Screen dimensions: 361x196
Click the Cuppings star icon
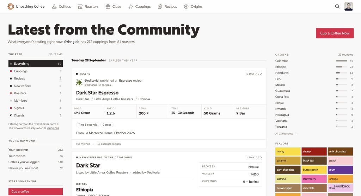tap(131, 7)
